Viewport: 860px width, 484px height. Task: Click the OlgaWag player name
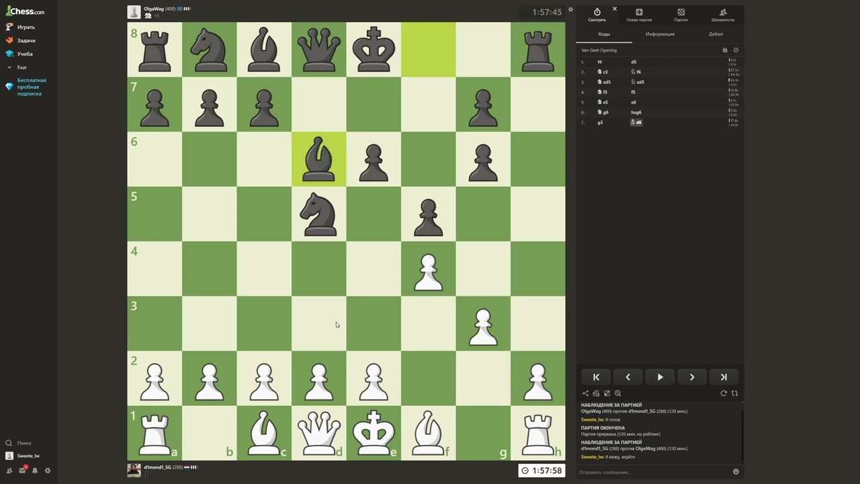(x=154, y=9)
